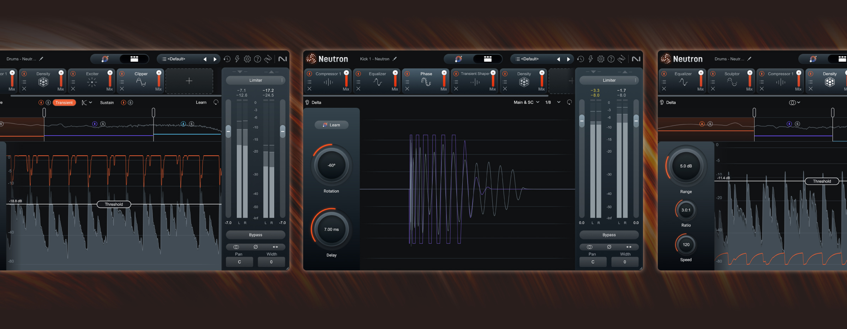The image size is (847, 329).
Task: Click the rename pencil in right Drums window
Action: point(749,59)
